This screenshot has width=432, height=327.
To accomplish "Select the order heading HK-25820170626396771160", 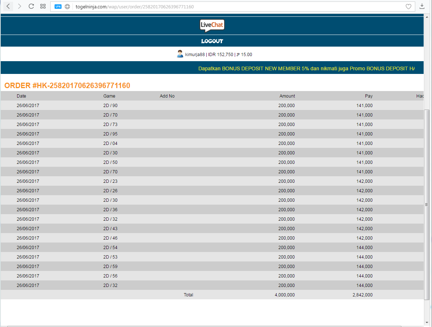I will coord(67,86).
